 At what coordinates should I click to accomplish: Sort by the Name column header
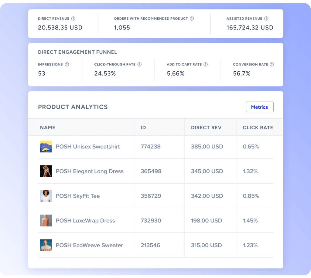(48, 127)
